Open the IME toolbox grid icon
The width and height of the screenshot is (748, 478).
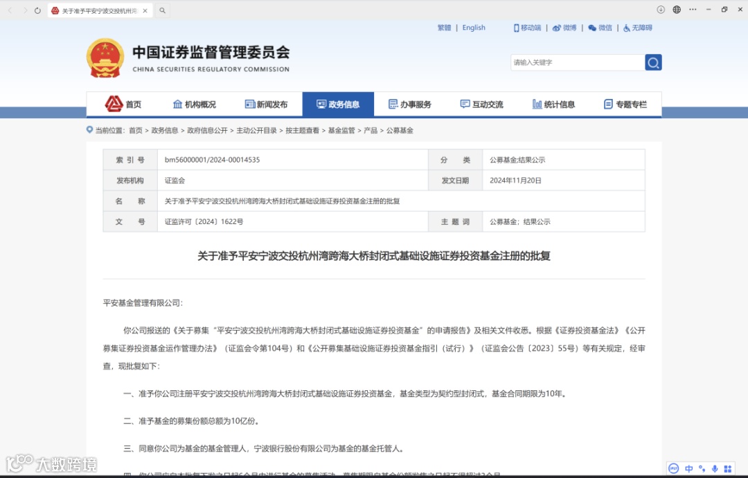pos(727,468)
